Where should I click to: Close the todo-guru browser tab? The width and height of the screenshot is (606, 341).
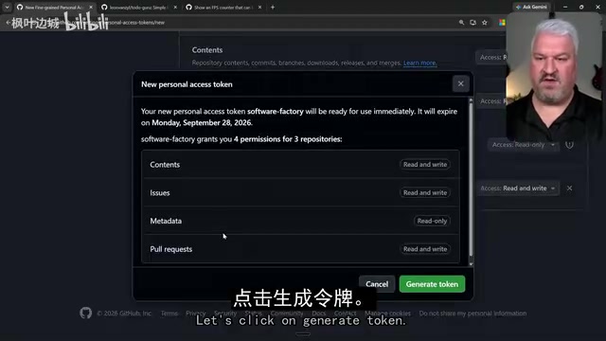[x=175, y=8]
